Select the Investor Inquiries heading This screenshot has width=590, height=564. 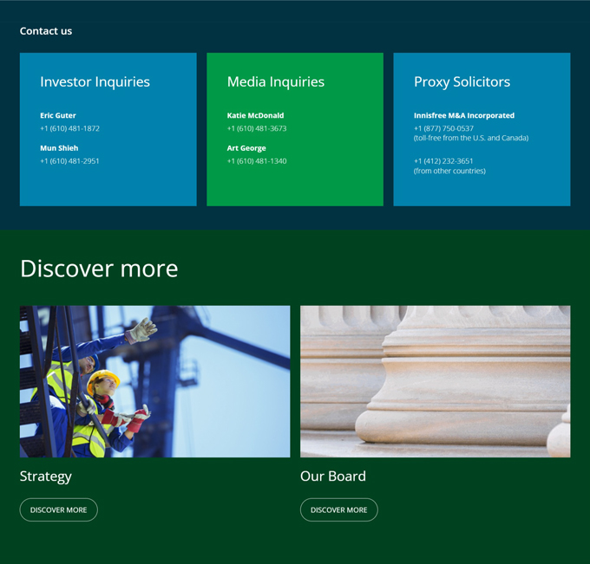tap(95, 82)
